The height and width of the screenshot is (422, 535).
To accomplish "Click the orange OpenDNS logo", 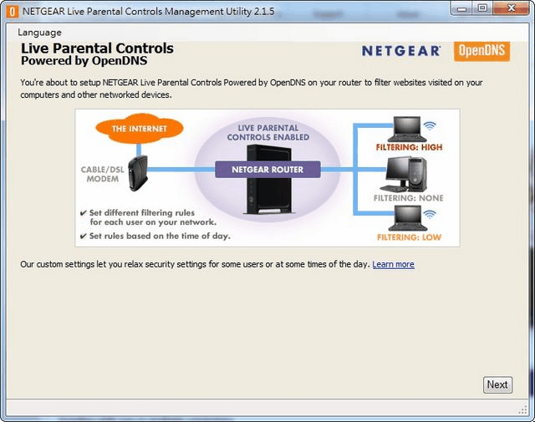I will pyautogui.click(x=481, y=51).
